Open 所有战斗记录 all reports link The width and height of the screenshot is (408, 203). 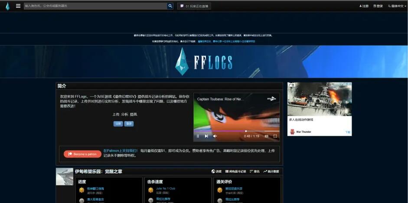click(x=235, y=171)
